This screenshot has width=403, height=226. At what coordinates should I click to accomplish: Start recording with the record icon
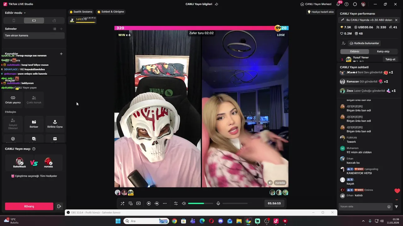[x=149, y=203]
